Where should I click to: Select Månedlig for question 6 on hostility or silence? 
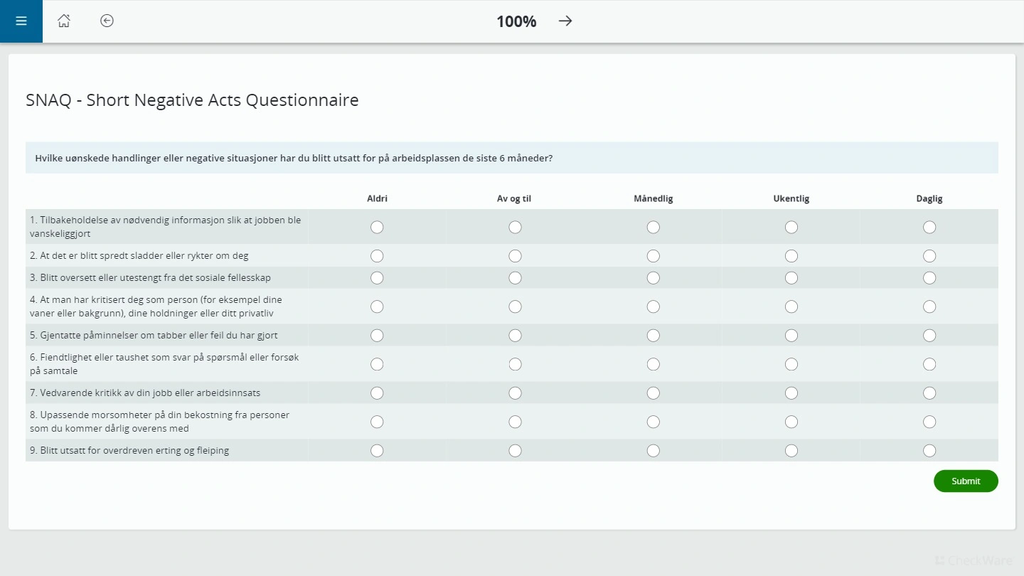(654, 364)
